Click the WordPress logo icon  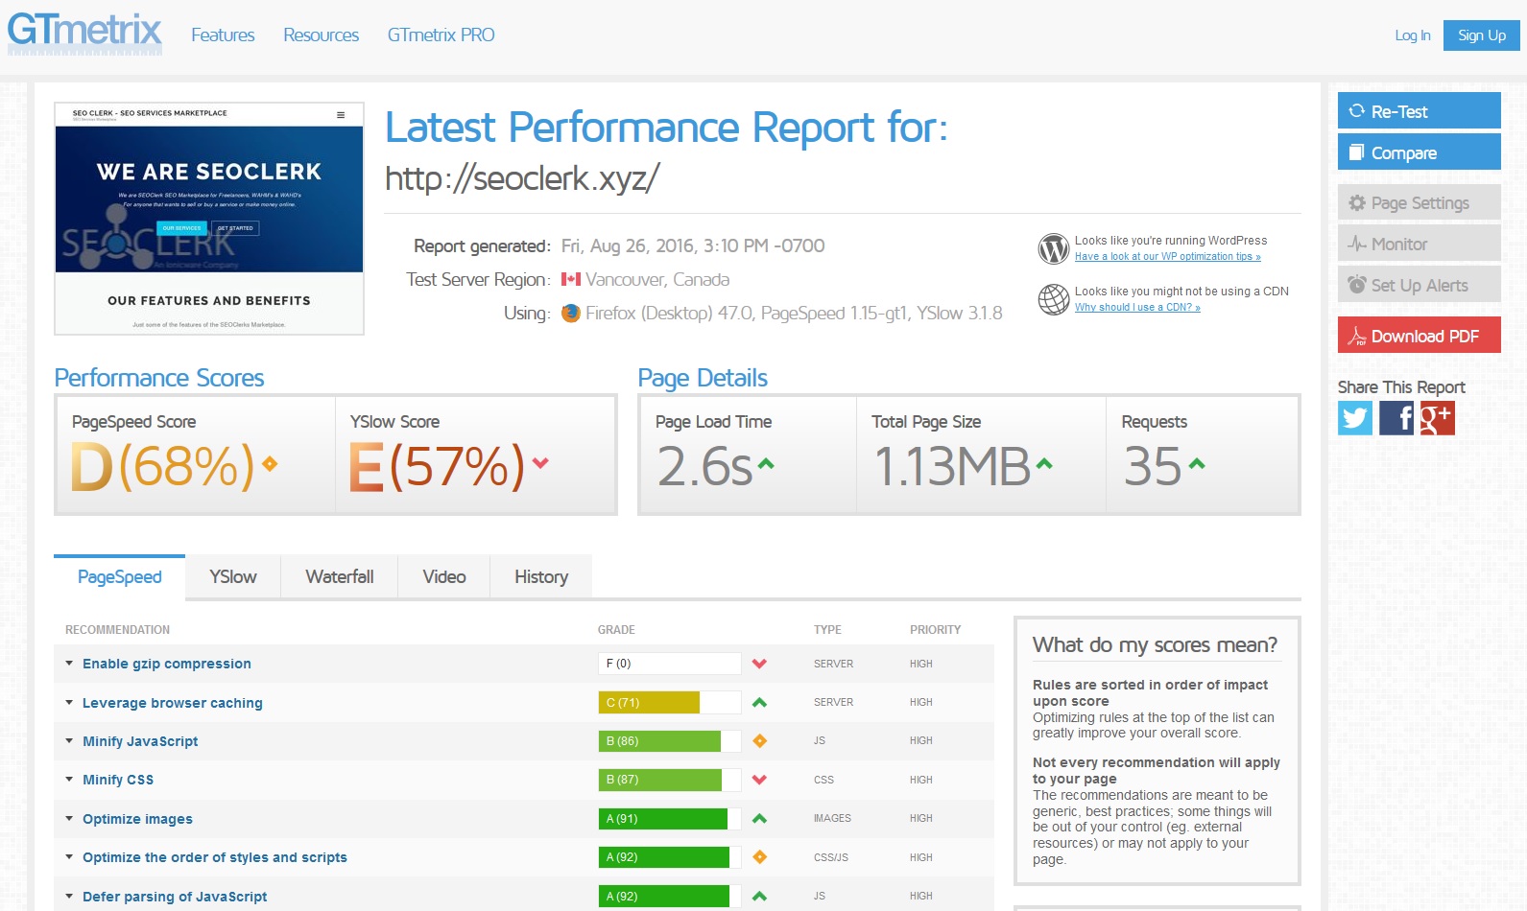click(1053, 248)
